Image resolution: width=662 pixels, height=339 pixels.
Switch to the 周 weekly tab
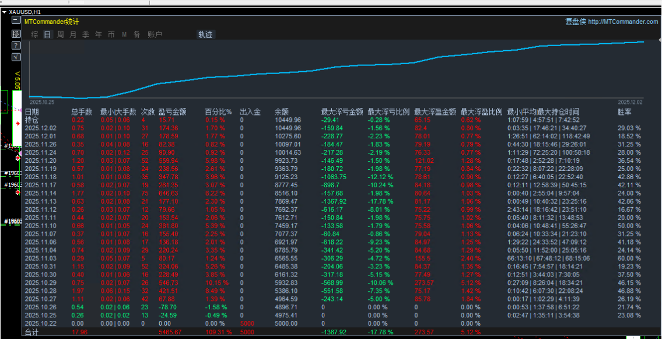coord(59,34)
